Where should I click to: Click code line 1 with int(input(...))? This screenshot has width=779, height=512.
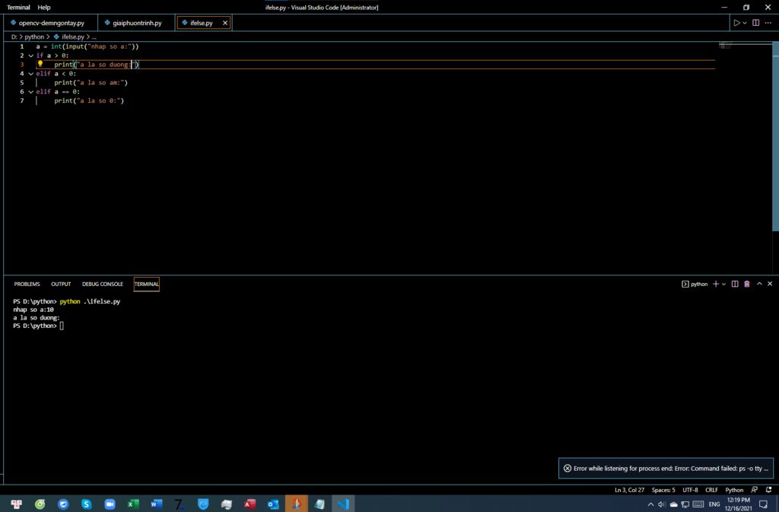[87, 46]
